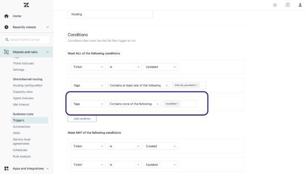Image resolution: width=307 pixels, height=174 pixels.
Task: Open the Tags field dropdown for escalated row
Action: (88, 104)
